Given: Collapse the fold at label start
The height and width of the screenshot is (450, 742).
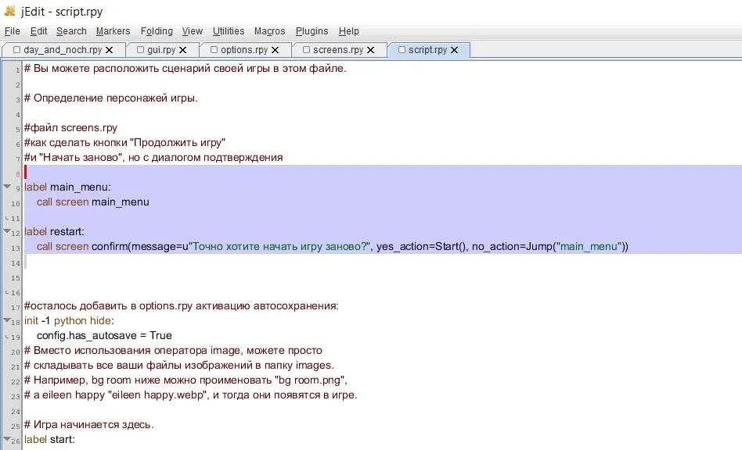Looking at the screenshot, I should point(7,439).
